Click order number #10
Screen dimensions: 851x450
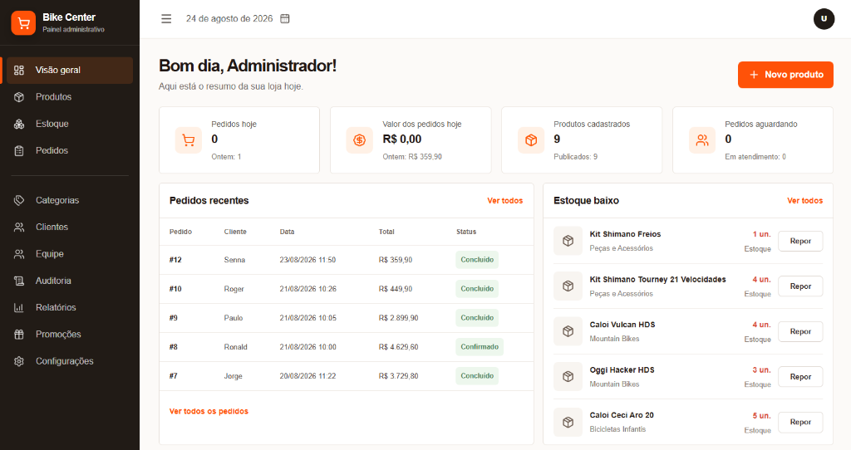(175, 289)
